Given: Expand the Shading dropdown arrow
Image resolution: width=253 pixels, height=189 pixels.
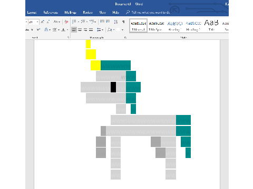Looking at the screenshot, I should 114,30.
